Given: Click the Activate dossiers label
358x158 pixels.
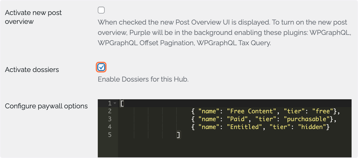Looking at the screenshot, I should click(x=32, y=70).
